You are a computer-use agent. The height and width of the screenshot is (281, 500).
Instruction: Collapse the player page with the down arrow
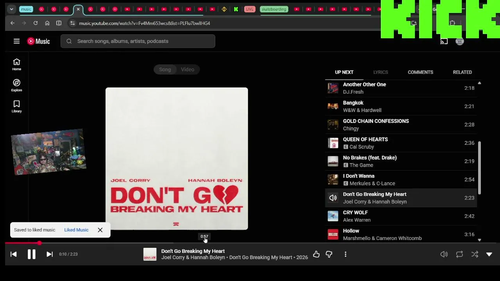pos(489,254)
